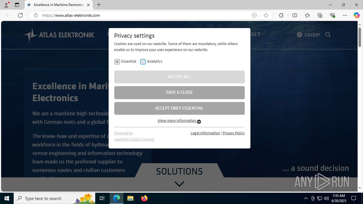Open the GROUP globe menu
The width and height of the screenshot is (363, 204).
point(308,35)
